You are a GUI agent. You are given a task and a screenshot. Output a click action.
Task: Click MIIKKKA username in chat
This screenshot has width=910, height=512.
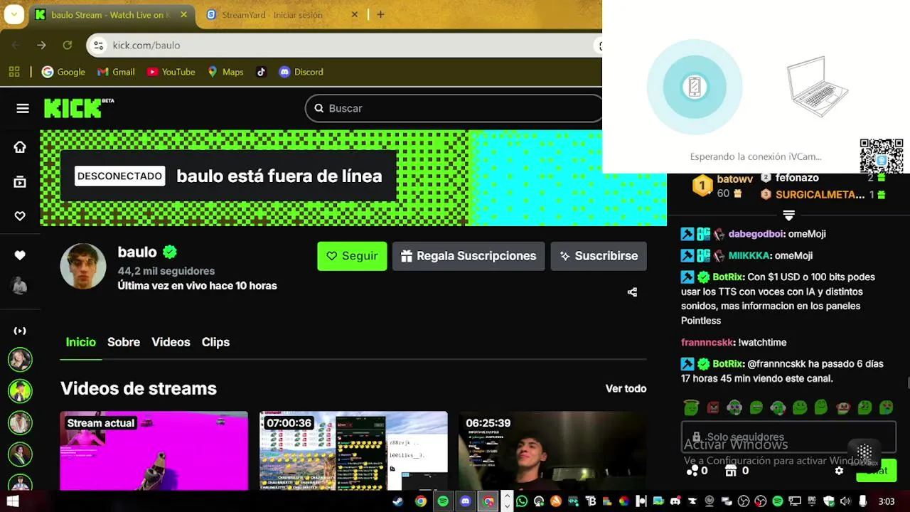(x=749, y=255)
